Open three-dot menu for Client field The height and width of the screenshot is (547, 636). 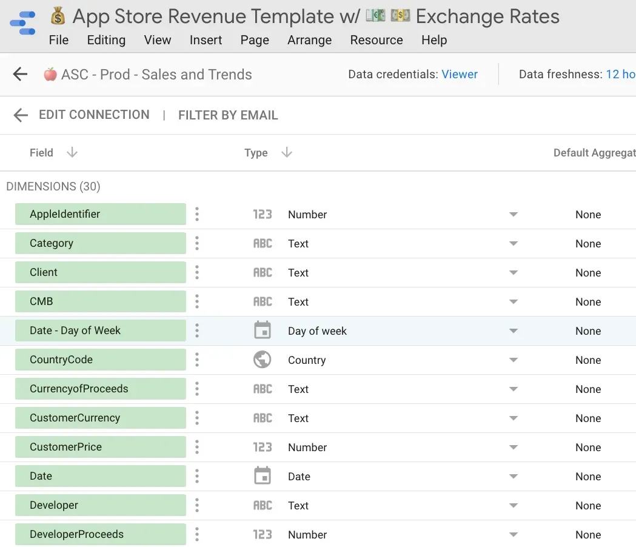pos(197,272)
